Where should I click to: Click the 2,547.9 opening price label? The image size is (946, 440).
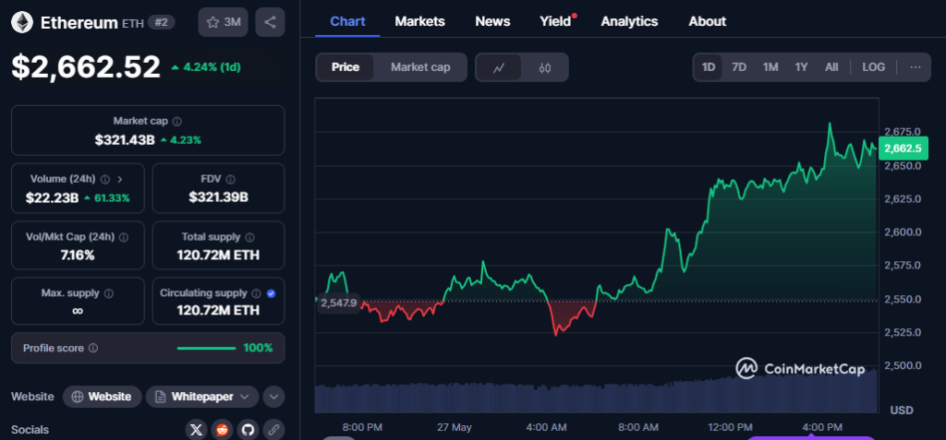[338, 303]
